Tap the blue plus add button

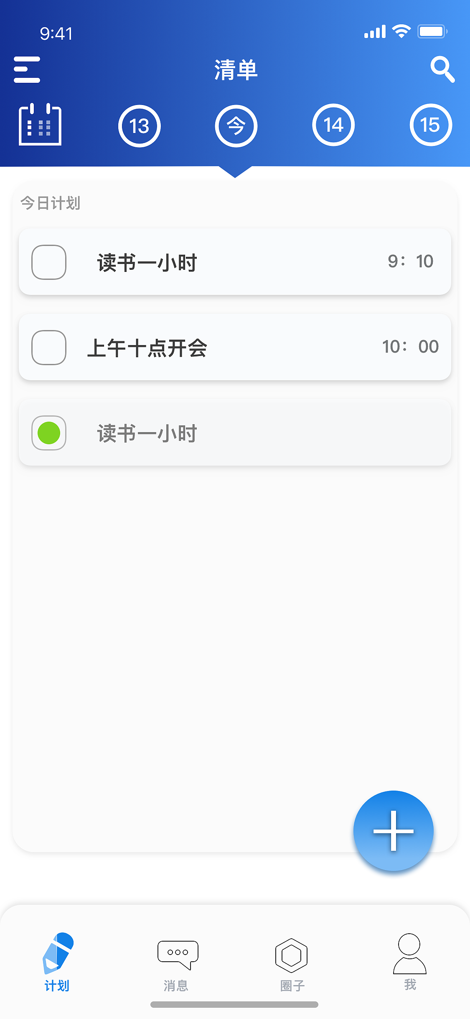(393, 830)
